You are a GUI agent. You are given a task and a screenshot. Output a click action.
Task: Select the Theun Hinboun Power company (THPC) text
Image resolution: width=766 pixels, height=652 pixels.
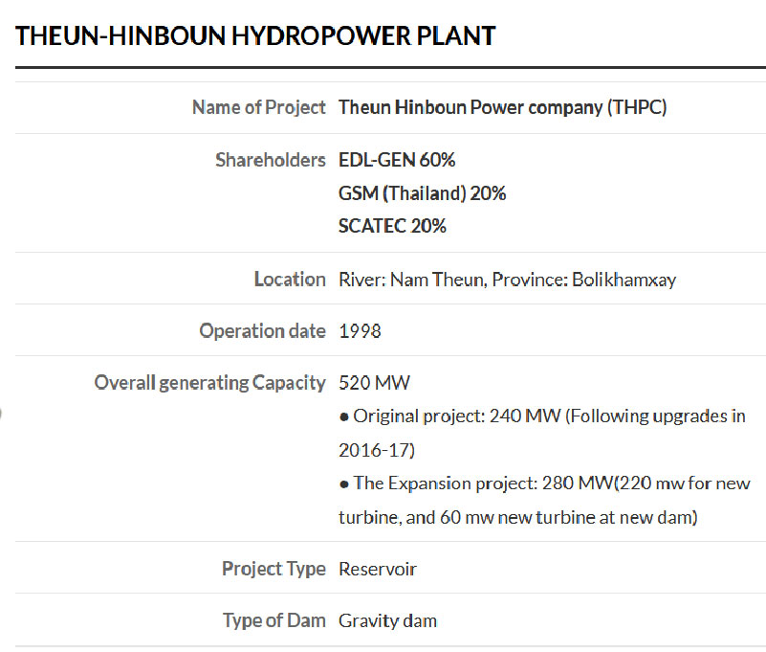point(502,107)
